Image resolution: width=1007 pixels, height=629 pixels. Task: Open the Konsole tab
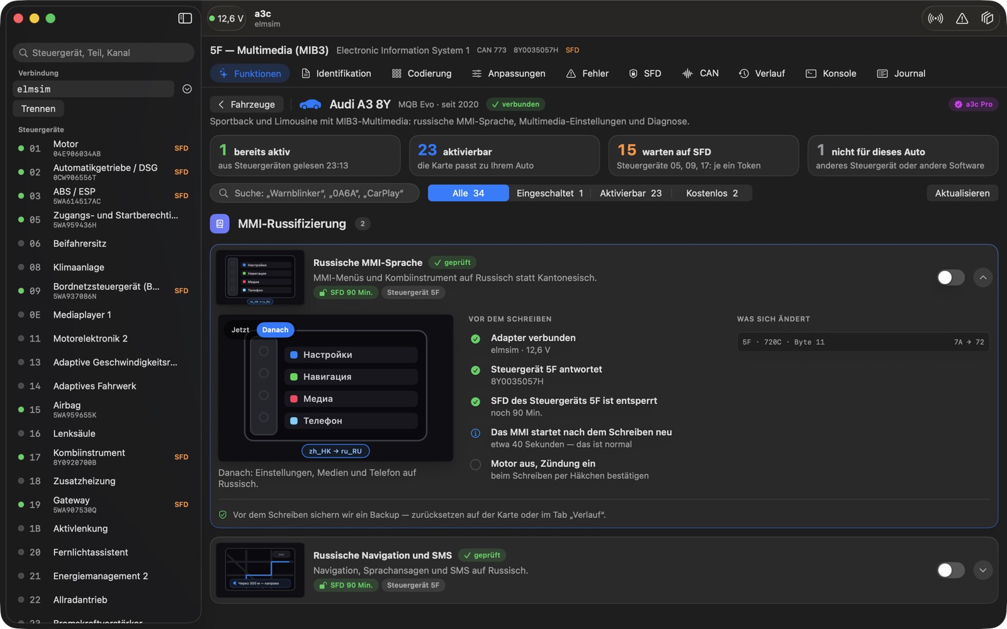pos(831,74)
